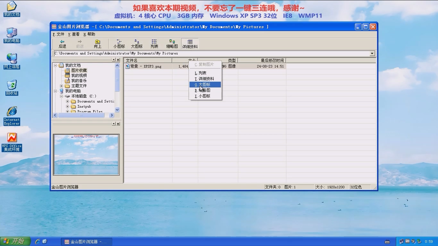
Task: Click the address path input field
Action: (212, 53)
